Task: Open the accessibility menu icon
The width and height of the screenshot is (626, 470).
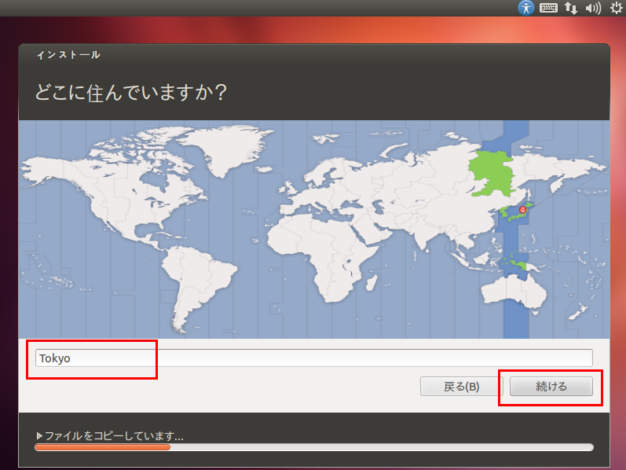Action: coord(525,8)
